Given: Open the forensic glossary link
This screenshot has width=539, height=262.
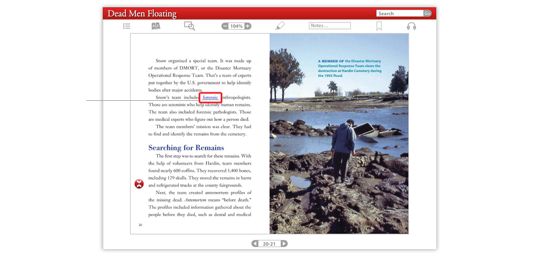Looking at the screenshot, I should pos(211,97).
